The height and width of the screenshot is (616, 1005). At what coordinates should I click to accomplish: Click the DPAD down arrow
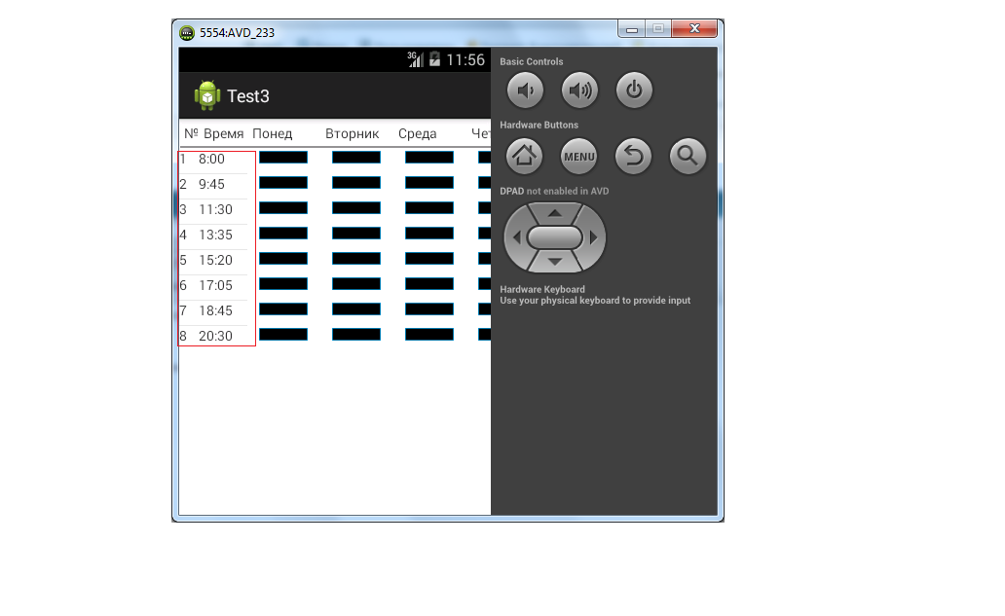(555, 262)
